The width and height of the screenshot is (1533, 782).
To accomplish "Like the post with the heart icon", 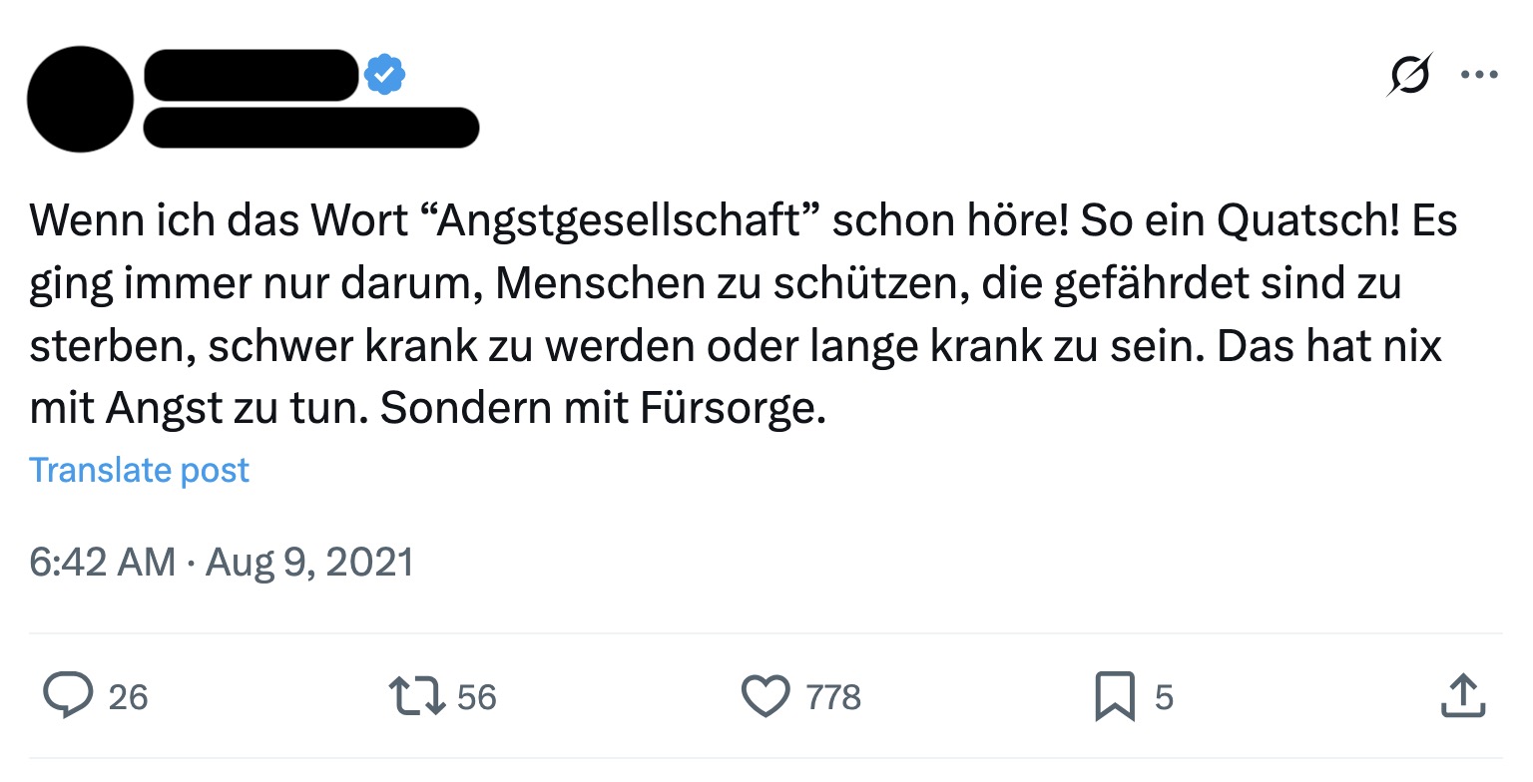I will click(766, 696).
